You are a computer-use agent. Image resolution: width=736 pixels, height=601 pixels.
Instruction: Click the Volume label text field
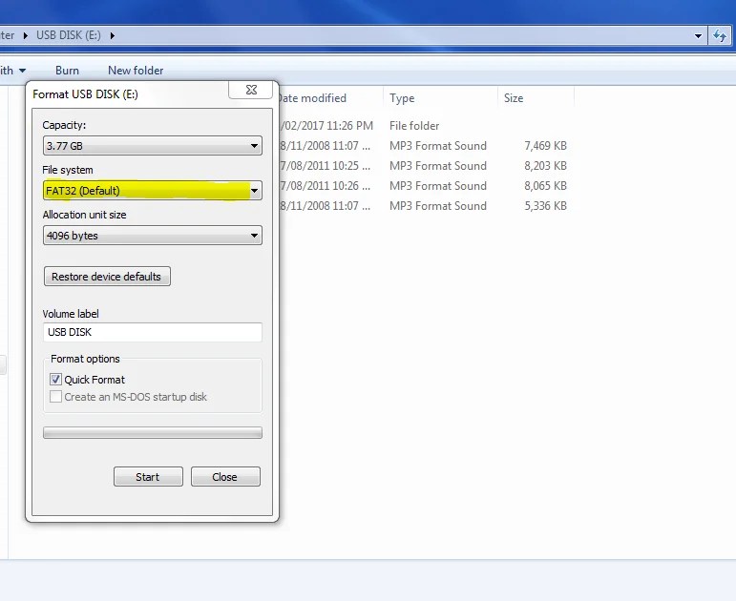coord(152,332)
